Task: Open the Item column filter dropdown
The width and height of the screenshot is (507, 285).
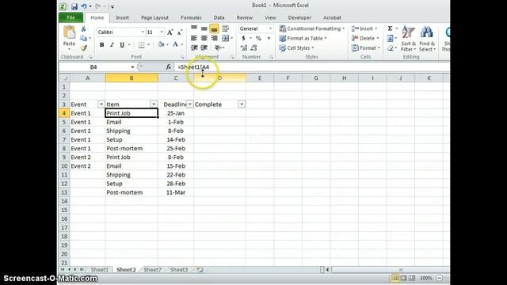Action: (x=154, y=104)
